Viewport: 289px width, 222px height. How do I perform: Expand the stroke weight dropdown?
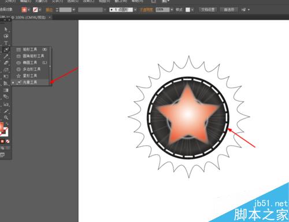(73, 10)
